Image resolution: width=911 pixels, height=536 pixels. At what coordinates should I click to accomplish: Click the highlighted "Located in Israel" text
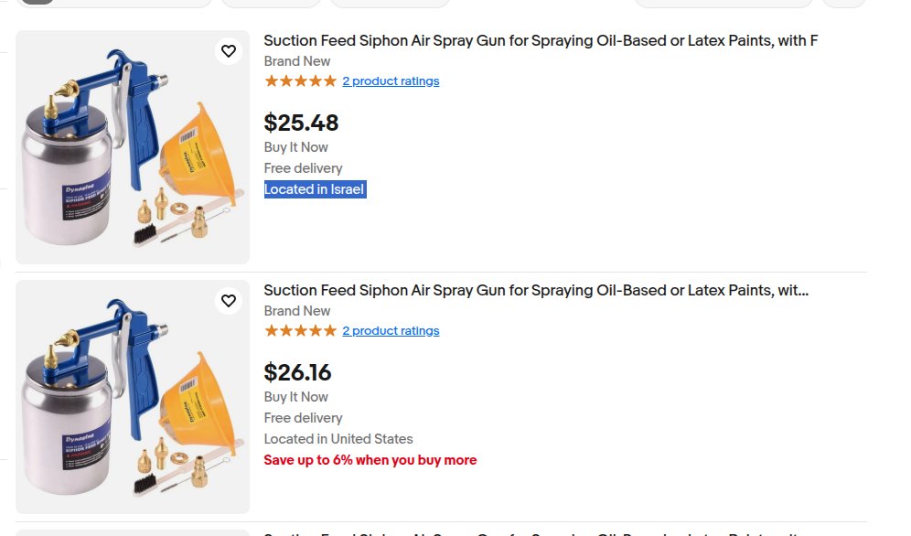(315, 189)
